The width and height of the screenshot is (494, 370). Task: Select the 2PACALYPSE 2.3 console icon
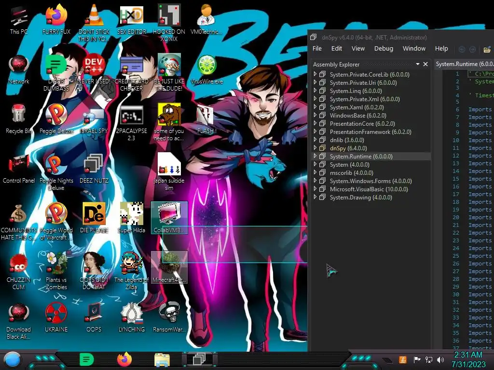click(132, 123)
